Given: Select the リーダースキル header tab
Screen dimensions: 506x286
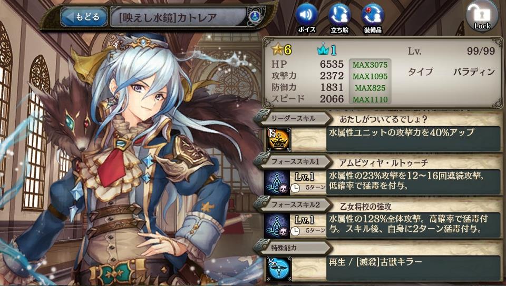Looking at the screenshot, I should tap(293, 118).
